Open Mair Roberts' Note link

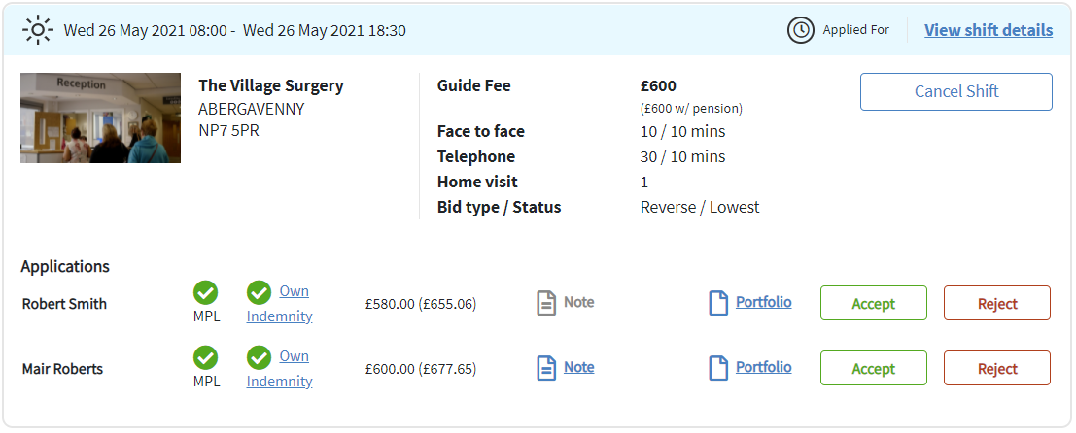coord(579,367)
